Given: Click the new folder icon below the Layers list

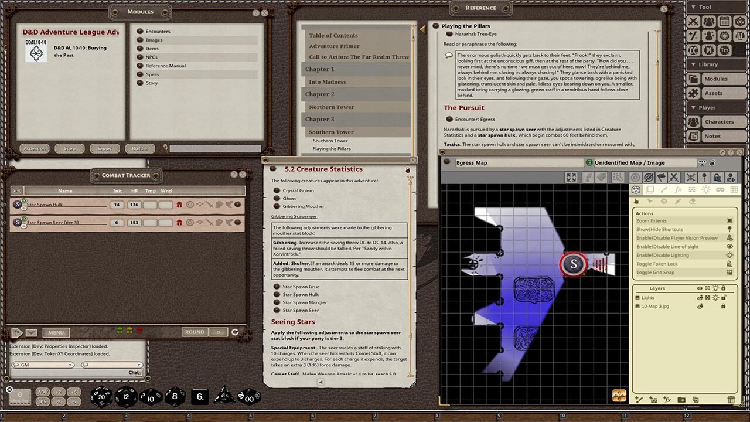Looking at the screenshot, I should click(681, 400).
